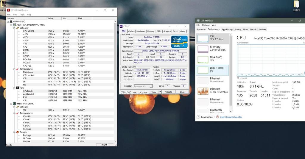The height and width of the screenshot is (159, 305).
Task: Select Disk 0 (C:) in Task Manager
Action: (212, 59)
